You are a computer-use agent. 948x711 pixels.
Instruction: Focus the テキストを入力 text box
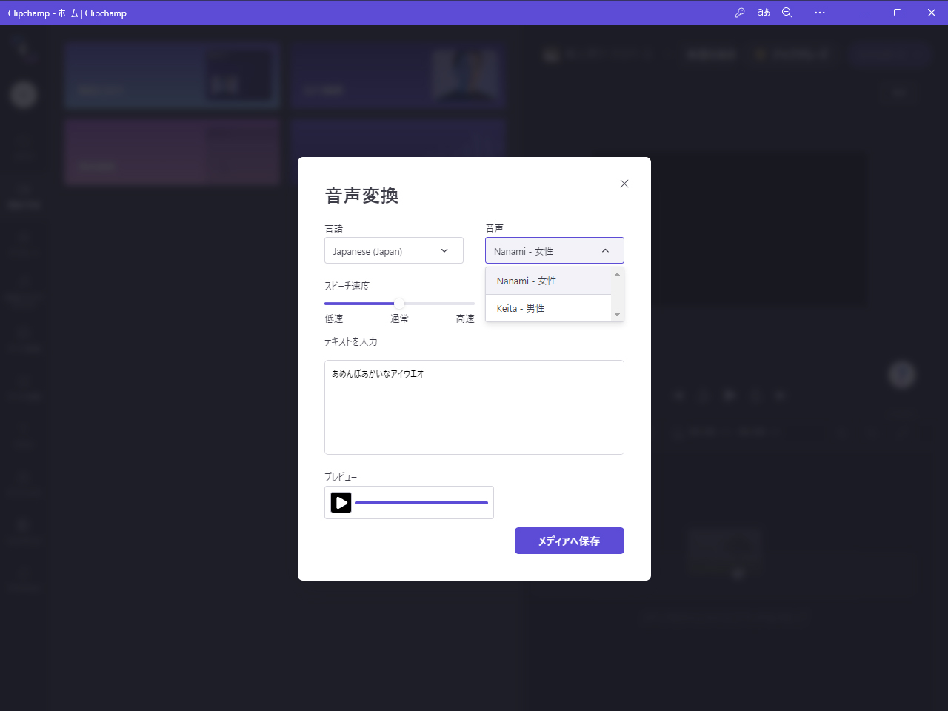(x=474, y=407)
